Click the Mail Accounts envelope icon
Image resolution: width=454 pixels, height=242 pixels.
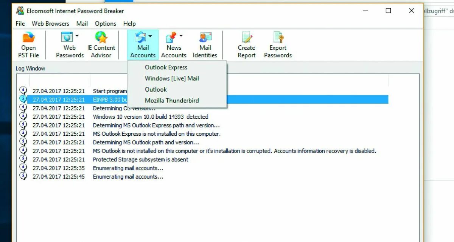pyautogui.click(x=140, y=37)
